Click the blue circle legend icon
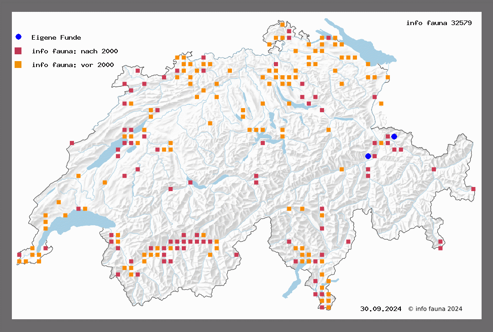Viewport: 493px width, 332px height. 18,37
